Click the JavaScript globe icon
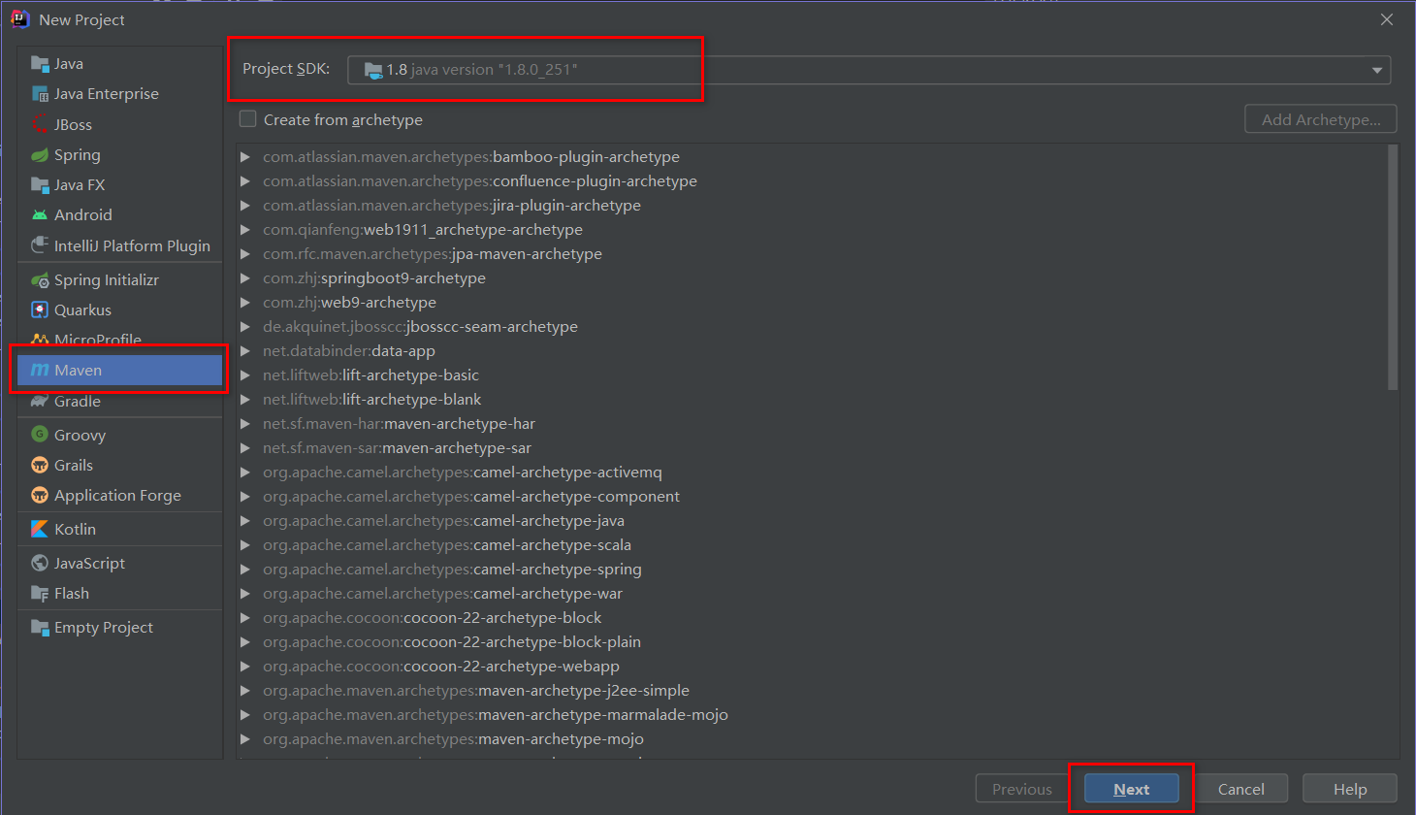The image size is (1416, 815). coord(40,564)
